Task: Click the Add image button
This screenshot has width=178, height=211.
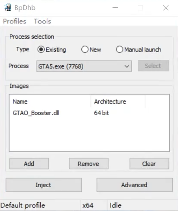Action: 29,164
